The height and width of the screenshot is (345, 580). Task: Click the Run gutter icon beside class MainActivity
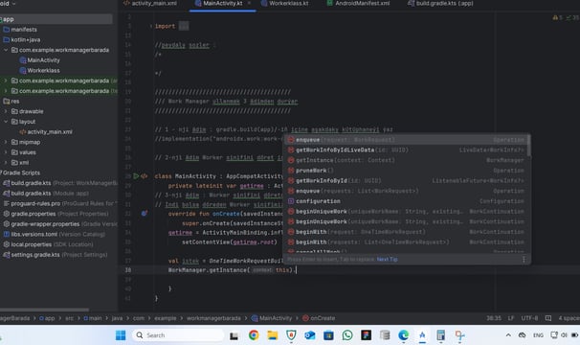coord(136,176)
